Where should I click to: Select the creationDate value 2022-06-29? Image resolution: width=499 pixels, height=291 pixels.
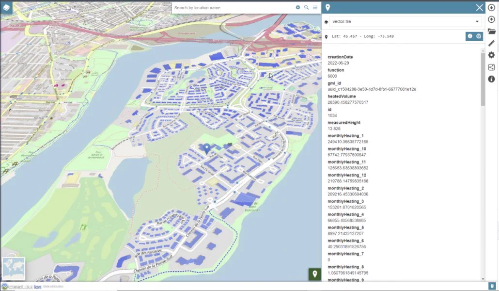point(338,63)
